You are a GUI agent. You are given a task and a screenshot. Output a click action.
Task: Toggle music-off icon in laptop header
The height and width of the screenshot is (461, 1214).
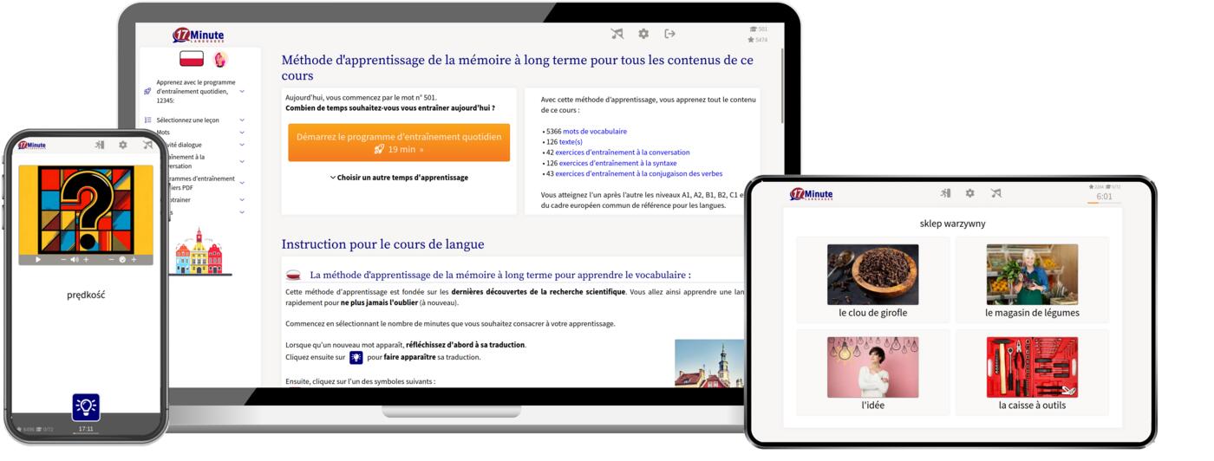tap(617, 34)
